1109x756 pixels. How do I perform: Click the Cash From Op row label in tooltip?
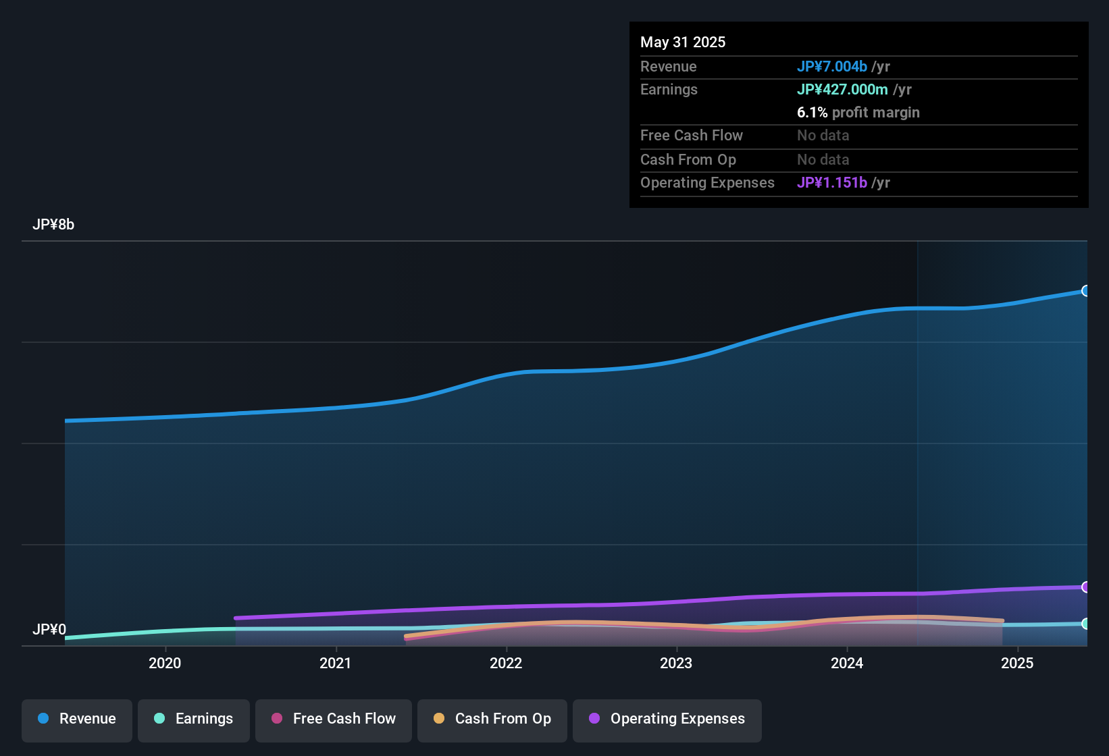coord(688,159)
